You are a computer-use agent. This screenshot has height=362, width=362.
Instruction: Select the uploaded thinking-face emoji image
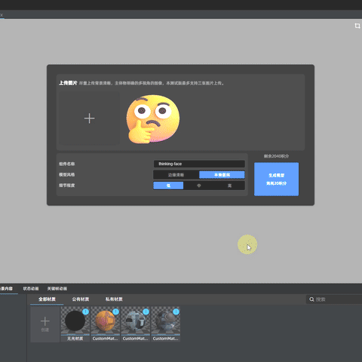click(153, 118)
